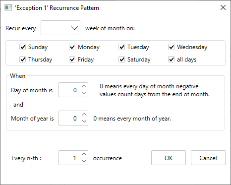Increase the Month of year value

point(84,115)
